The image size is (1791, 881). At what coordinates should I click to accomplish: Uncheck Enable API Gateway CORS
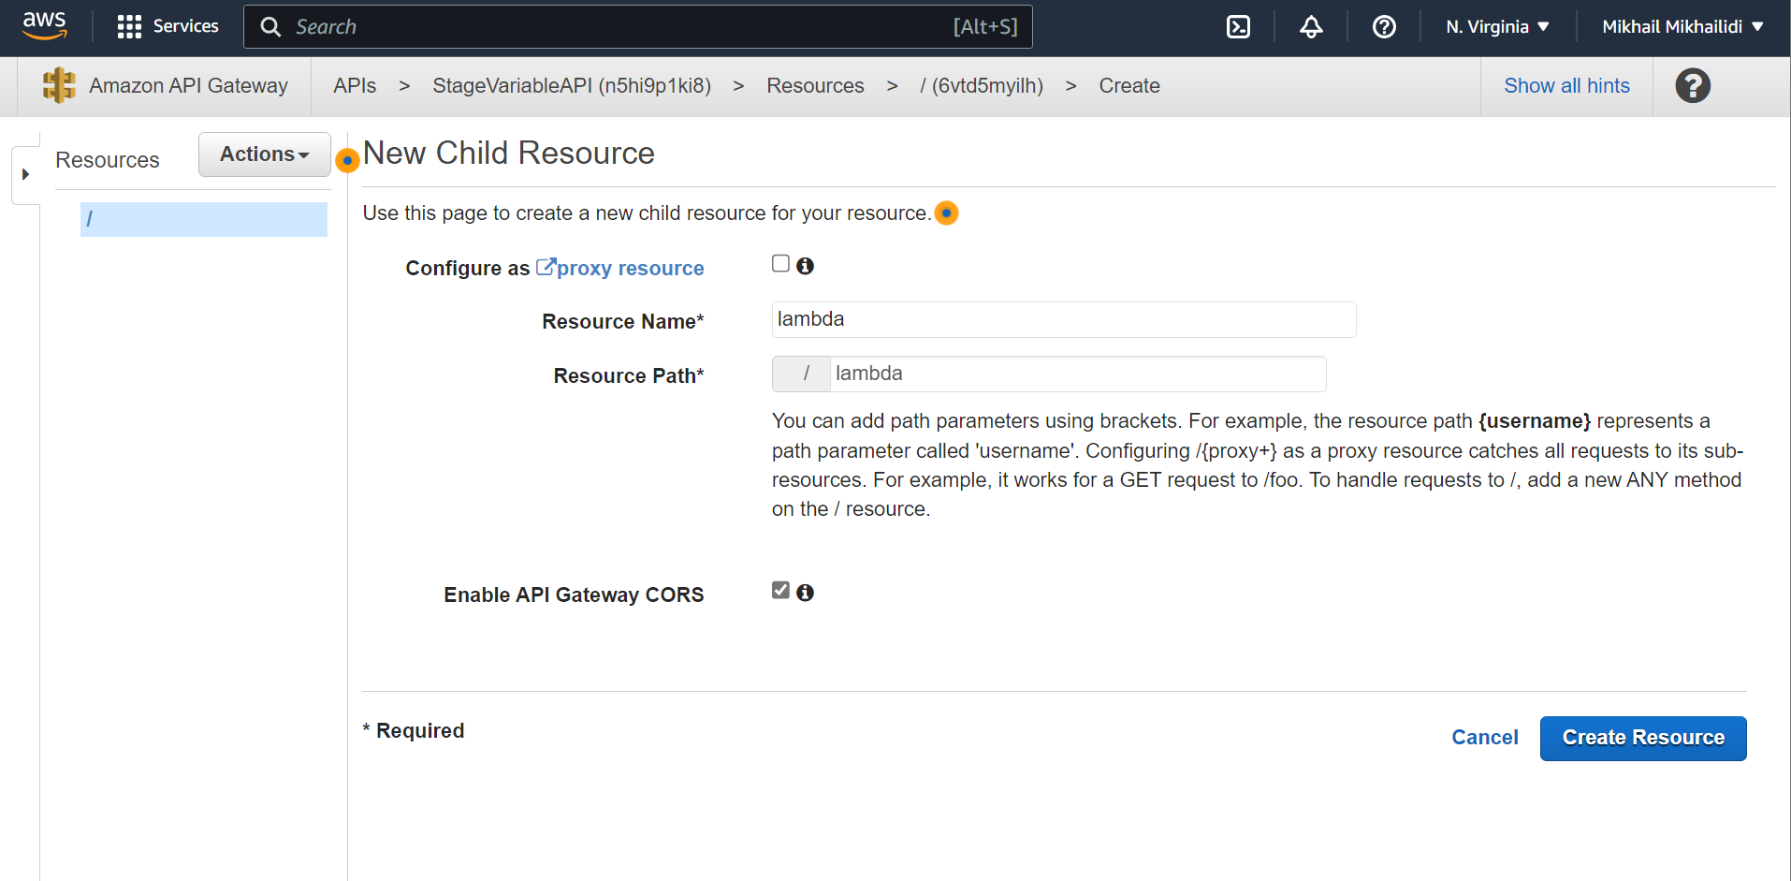click(x=780, y=590)
